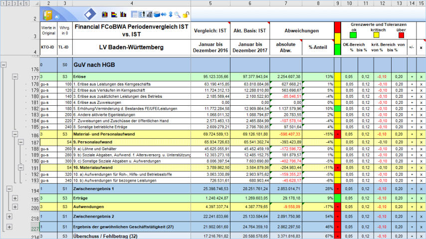This screenshot has height=239, width=426.
Task: Collapse the Erlöse group at row 177
Action: point(15,77)
